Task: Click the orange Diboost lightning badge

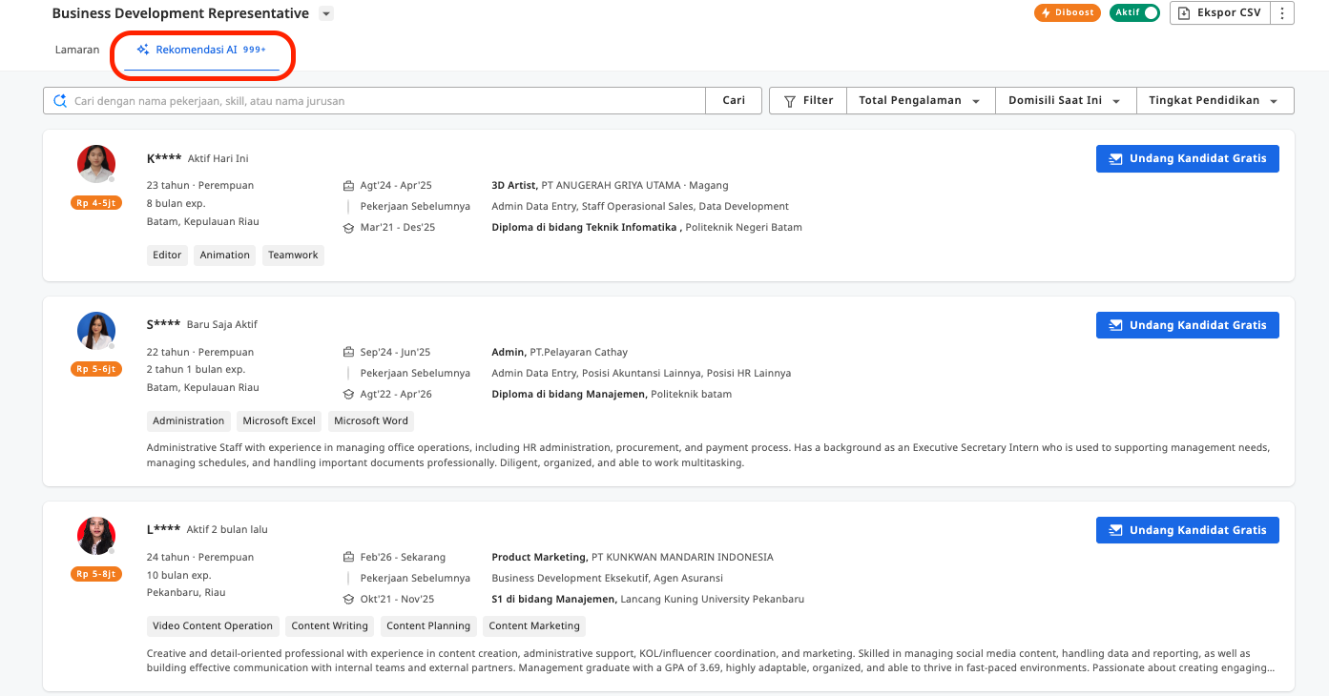Action: (1068, 13)
